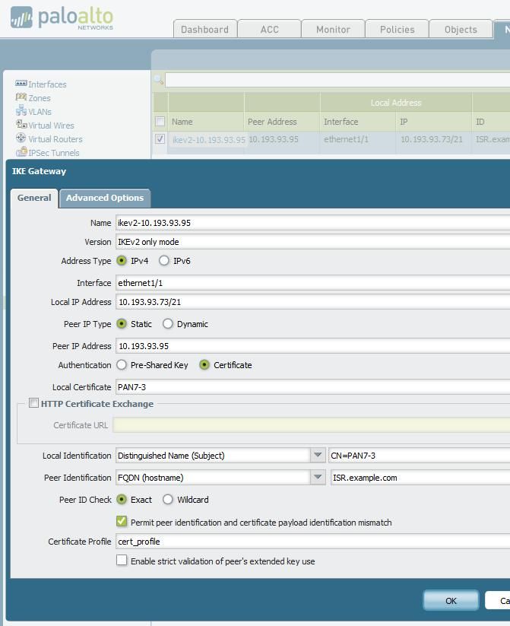The width and height of the screenshot is (510, 626).
Task: Click the OK button
Action: tap(451, 601)
